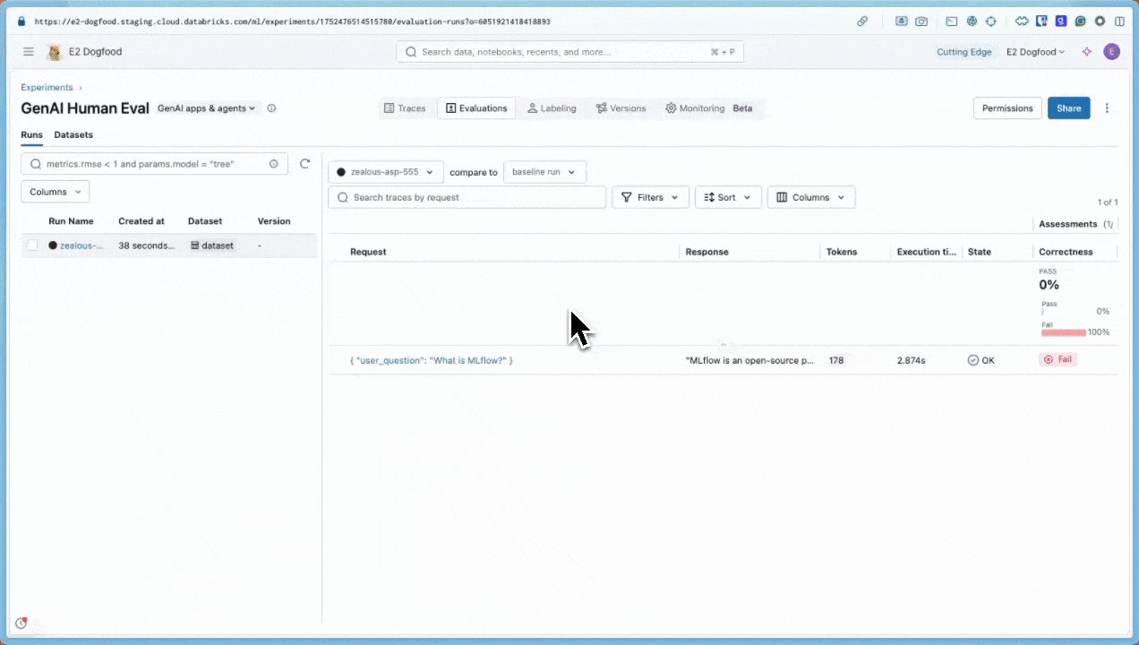
Task: Open the zealous run name link
Action: tap(81, 245)
